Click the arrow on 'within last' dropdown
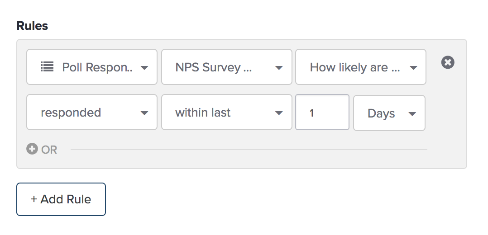 [x=279, y=113]
